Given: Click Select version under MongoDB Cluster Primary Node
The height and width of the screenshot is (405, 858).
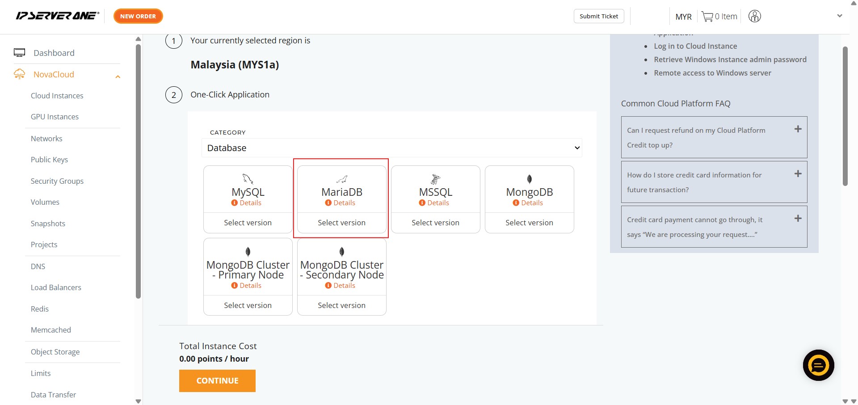Looking at the screenshot, I should 248,305.
